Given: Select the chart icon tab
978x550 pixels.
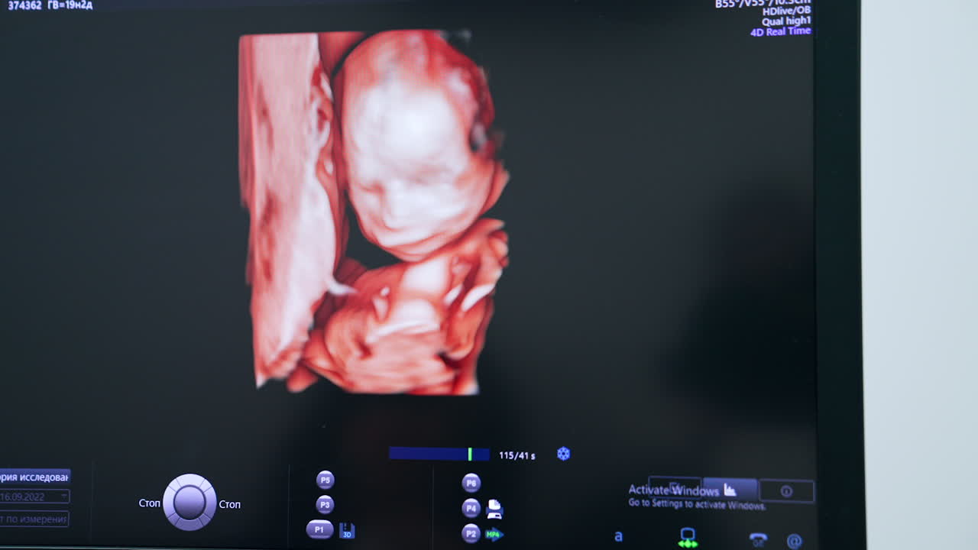Looking at the screenshot, I should [730, 490].
